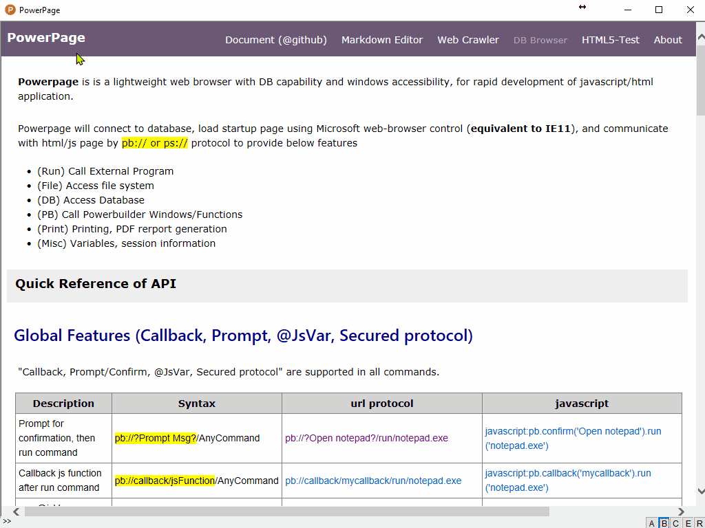Follow the pb://callback/mycallback/run/notepad.exe link
This screenshot has height=528, width=705.
373,481
